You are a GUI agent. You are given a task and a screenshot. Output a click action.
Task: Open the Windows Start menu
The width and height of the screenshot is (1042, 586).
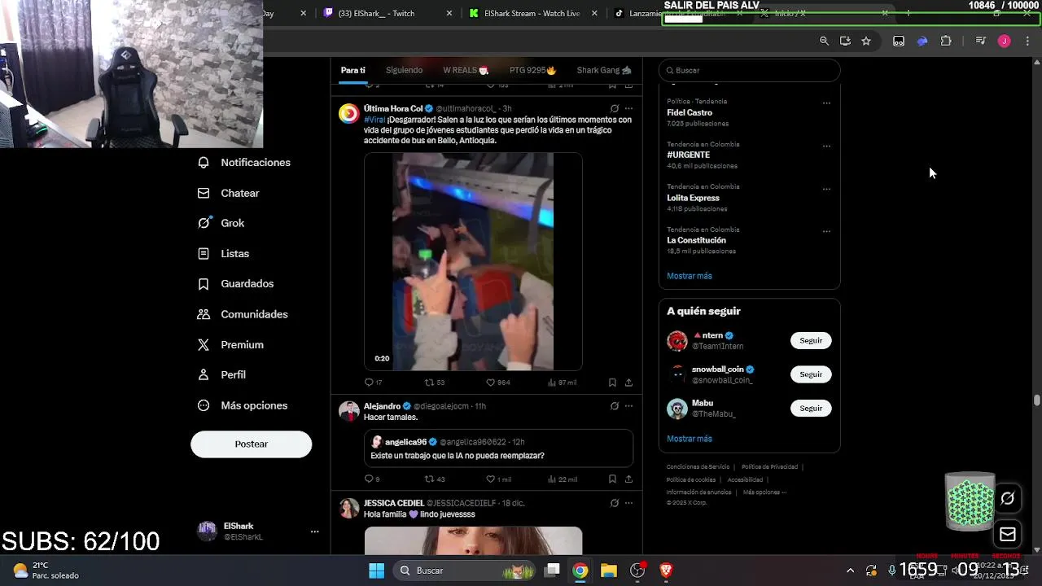click(x=376, y=571)
